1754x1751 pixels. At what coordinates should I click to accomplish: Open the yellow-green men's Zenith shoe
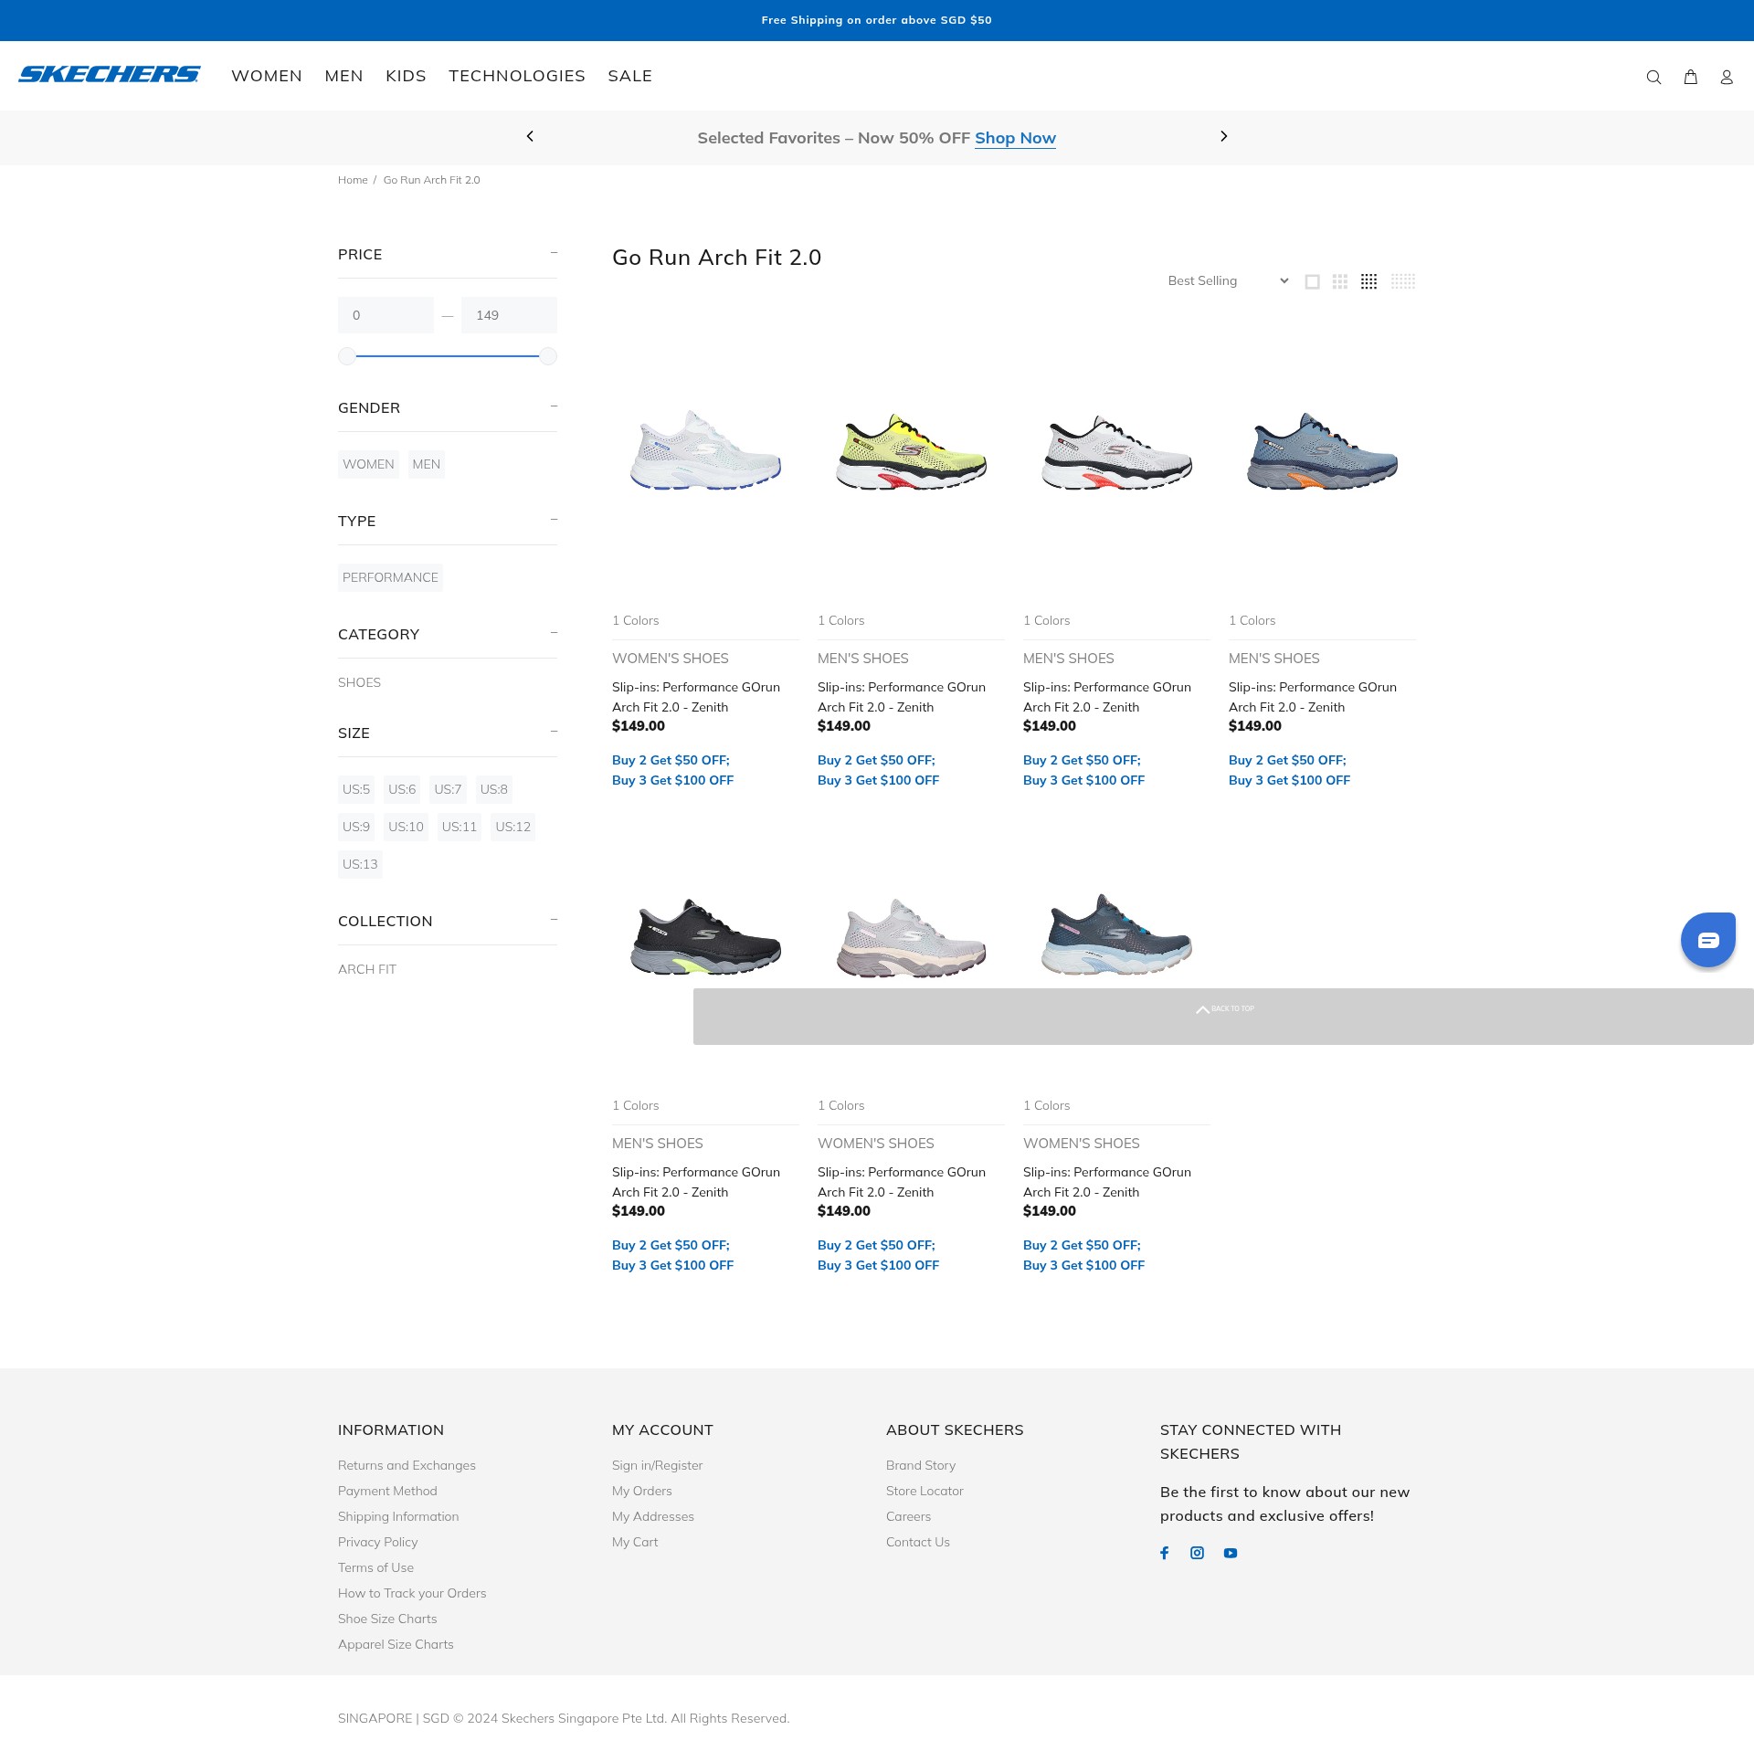coord(911,452)
